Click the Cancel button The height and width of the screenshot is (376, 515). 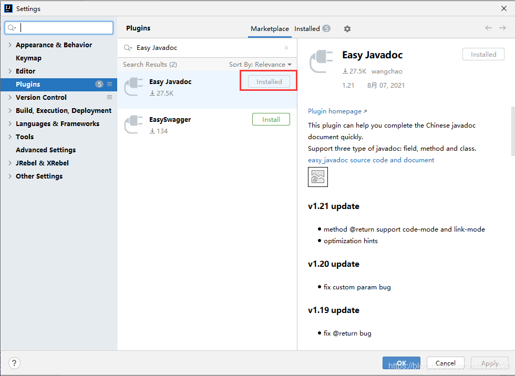tap(446, 363)
